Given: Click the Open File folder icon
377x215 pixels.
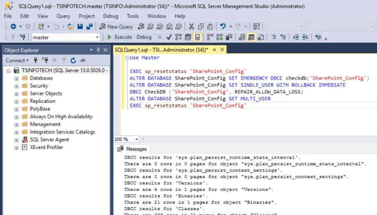Looking at the screenshot, I should [70, 26].
